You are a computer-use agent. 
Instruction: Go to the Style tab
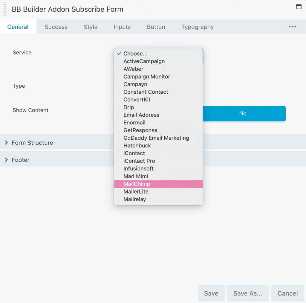pos(91,27)
